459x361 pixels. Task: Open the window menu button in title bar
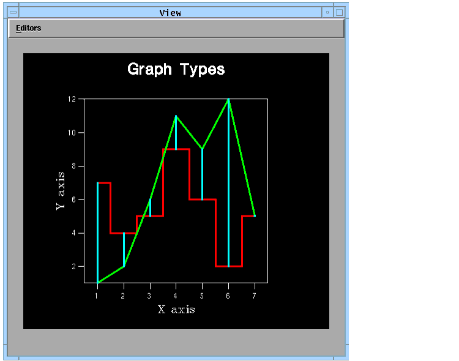pyautogui.click(x=13, y=12)
